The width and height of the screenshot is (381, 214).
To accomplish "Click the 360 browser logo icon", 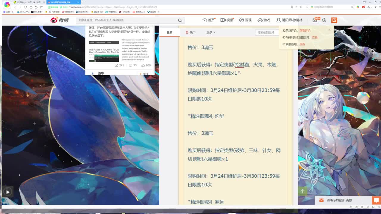I will click(x=7, y=5).
